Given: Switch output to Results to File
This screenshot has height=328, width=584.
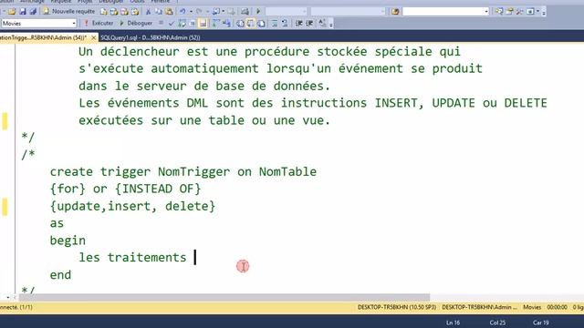Looking at the screenshot, I should point(261,23).
